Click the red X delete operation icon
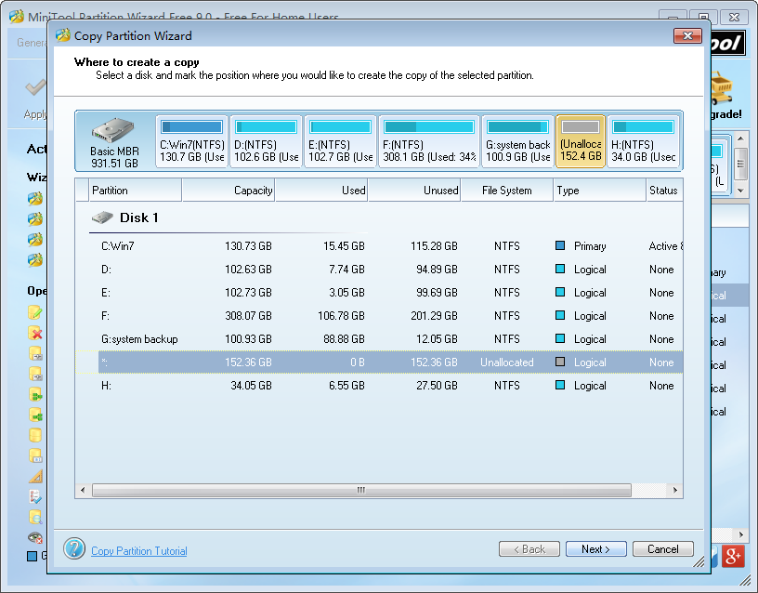The width and height of the screenshot is (758, 593). click(35, 334)
